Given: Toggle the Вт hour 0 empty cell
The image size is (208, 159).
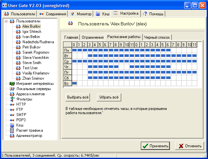Looking at the screenshot, I should click(x=74, y=56).
